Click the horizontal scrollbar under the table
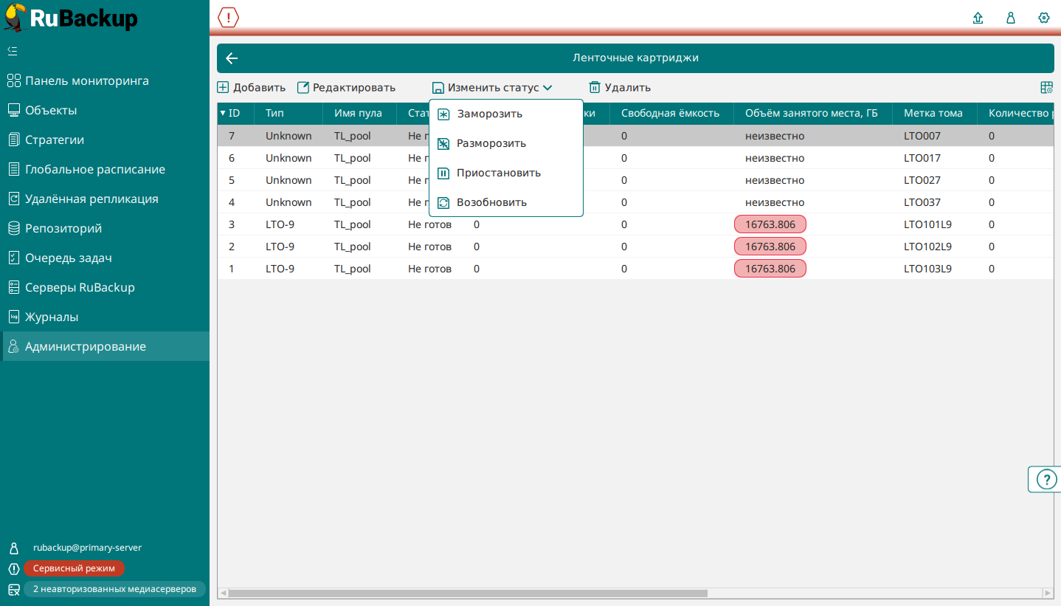This screenshot has width=1061, height=606. 468,593
